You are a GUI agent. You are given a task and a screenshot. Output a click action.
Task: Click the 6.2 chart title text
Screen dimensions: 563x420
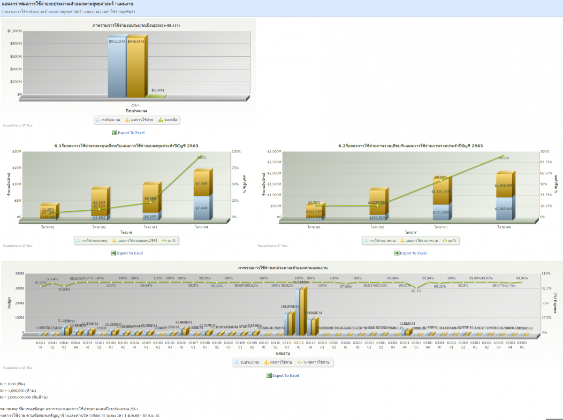coord(411,146)
